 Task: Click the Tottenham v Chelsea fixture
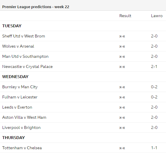click(x=22, y=148)
